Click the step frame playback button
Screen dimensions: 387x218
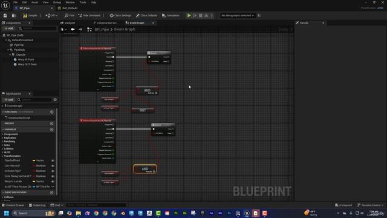[x=195, y=16]
